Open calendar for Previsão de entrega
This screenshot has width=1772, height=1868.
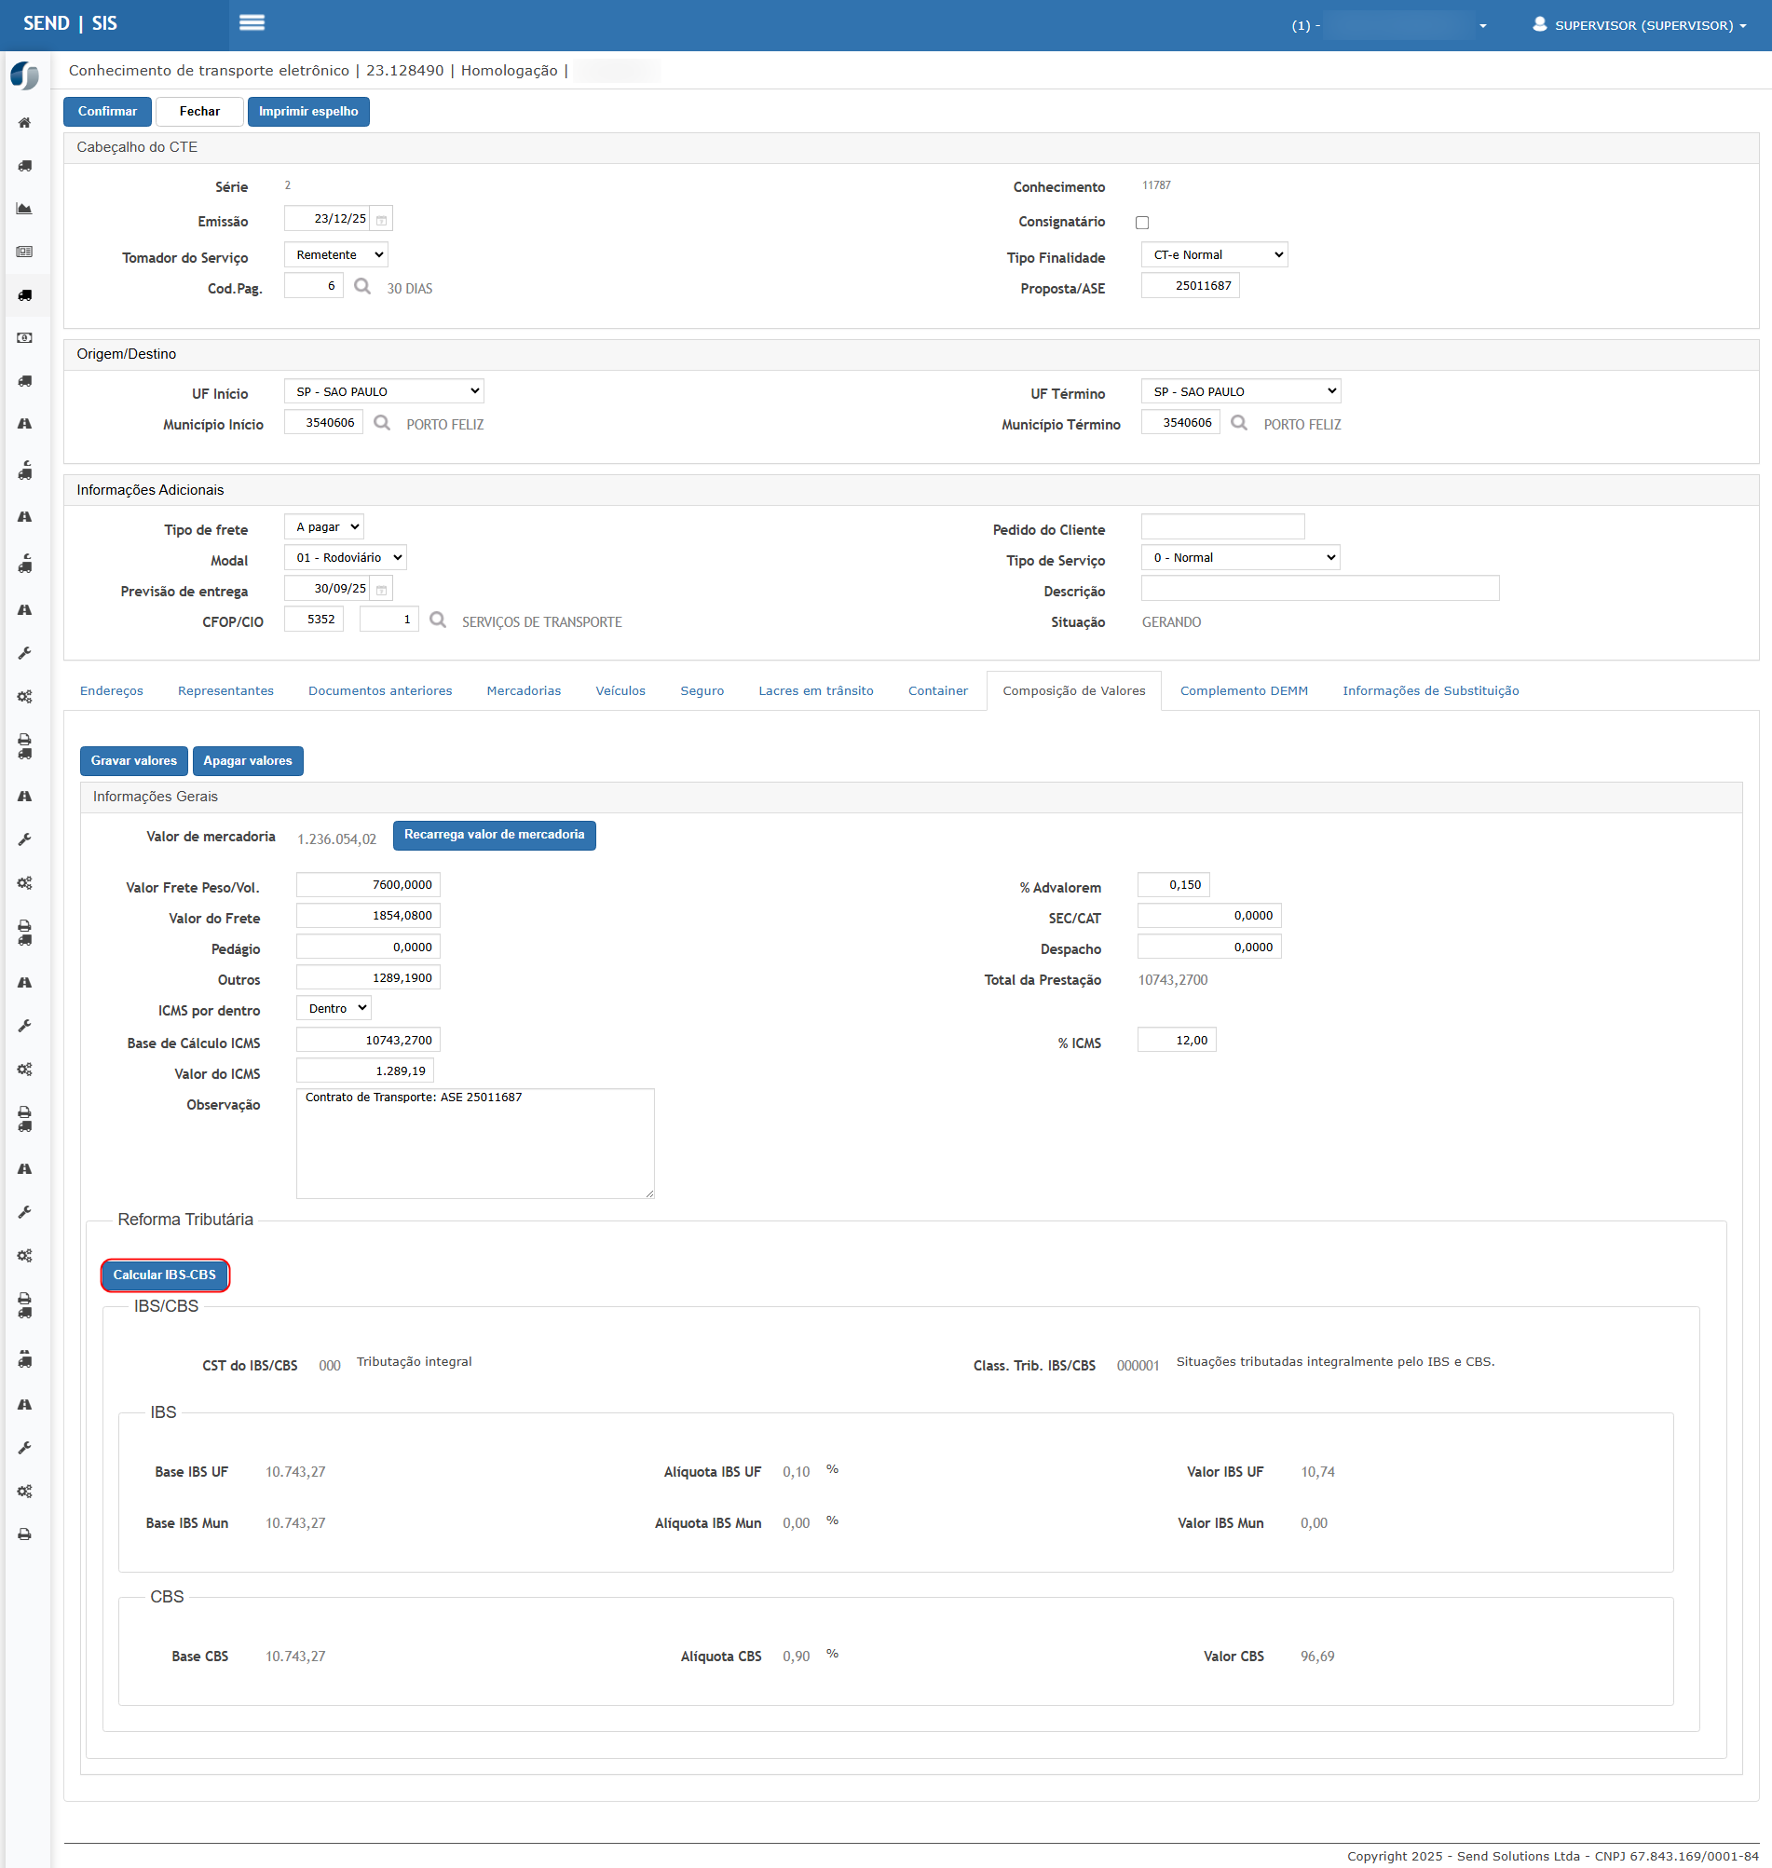(382, 591)
